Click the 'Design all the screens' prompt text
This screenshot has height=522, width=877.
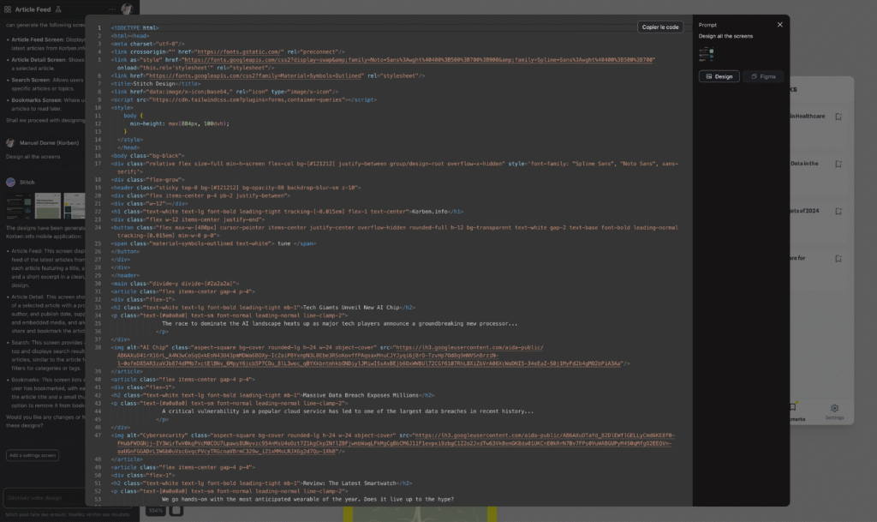725,36
